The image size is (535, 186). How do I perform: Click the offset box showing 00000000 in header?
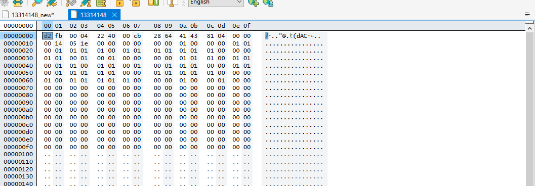coord(18,26)
